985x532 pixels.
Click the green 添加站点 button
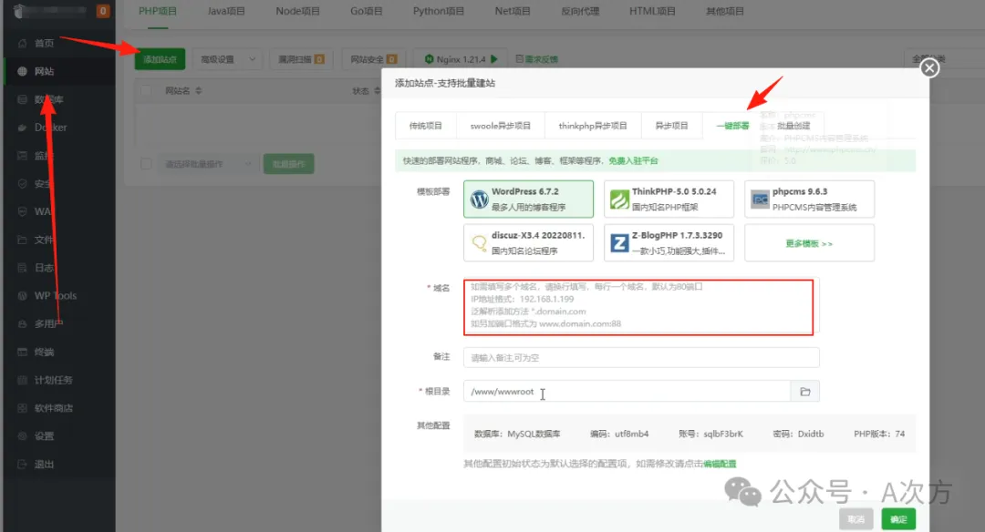[x=161, y=59]
